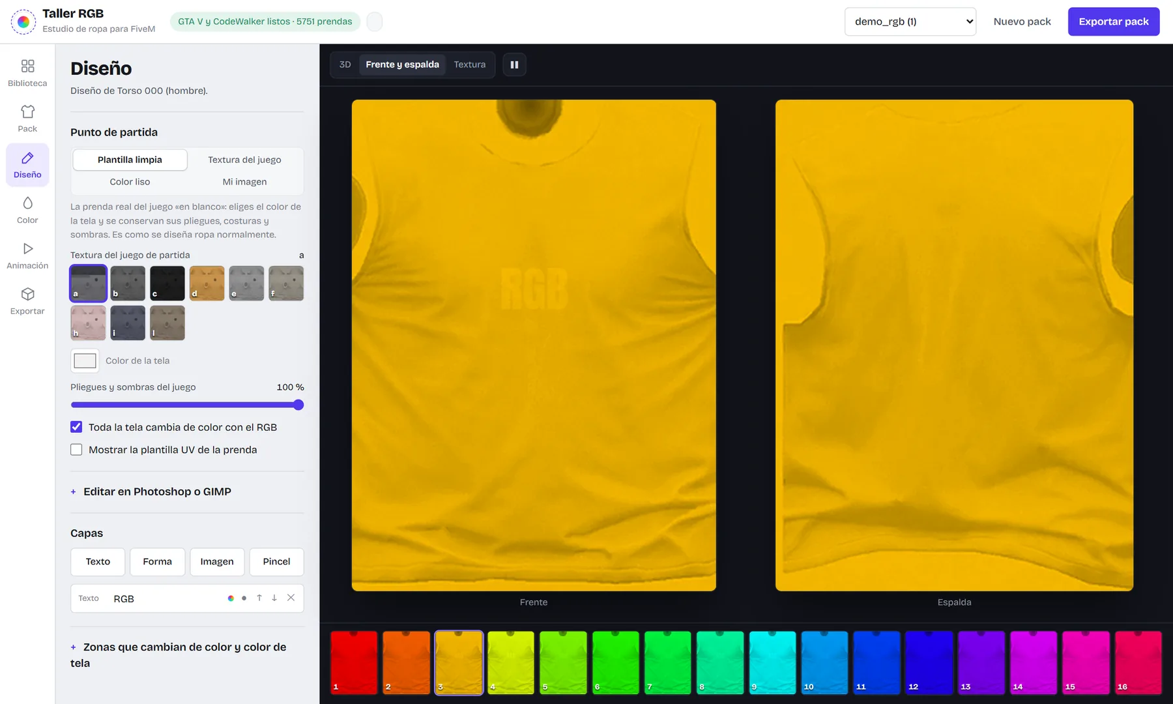
Task: Select purple shirt variant 13
Action: point(981,662)
